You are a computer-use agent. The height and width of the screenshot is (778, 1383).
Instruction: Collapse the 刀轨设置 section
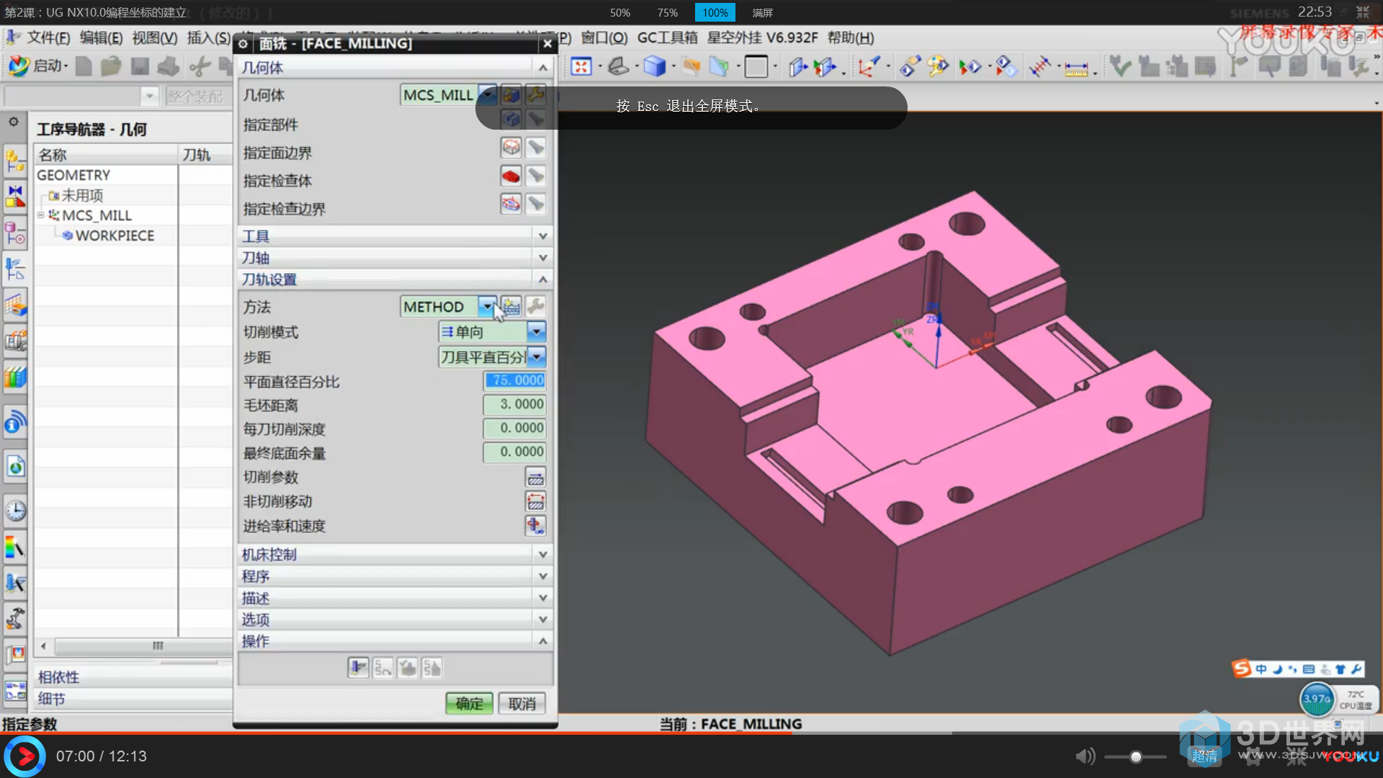[543, 280]
